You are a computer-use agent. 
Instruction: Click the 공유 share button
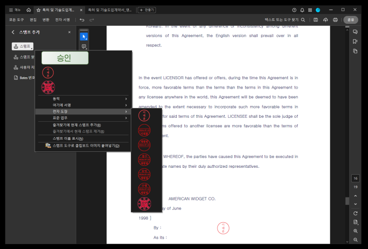point(351,20)
